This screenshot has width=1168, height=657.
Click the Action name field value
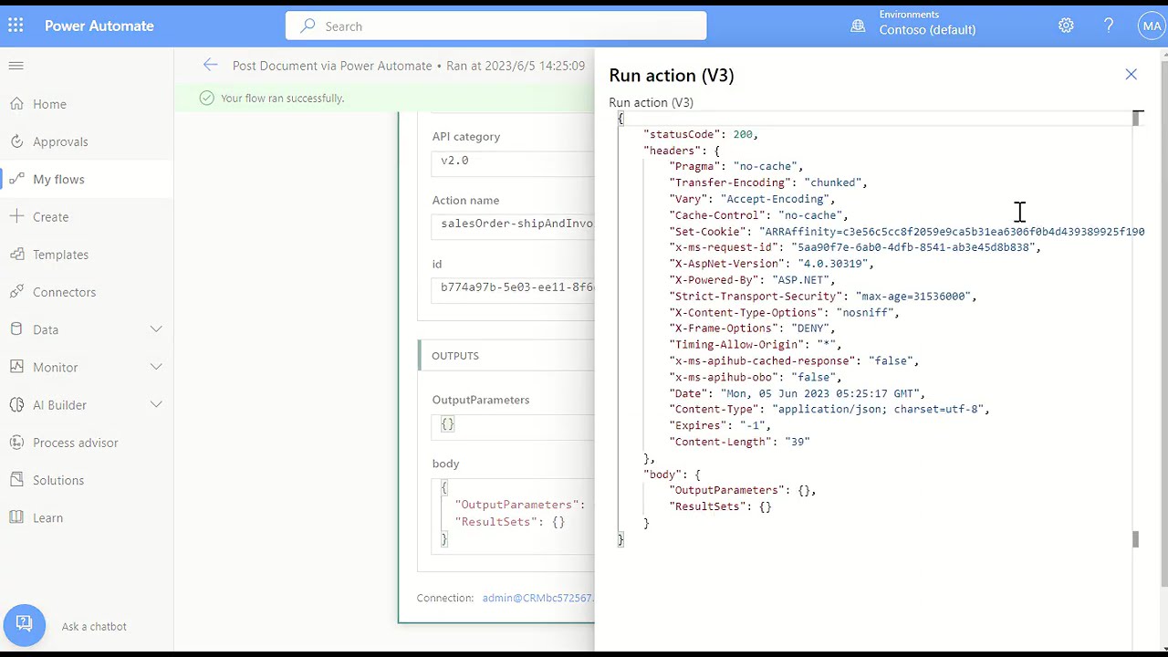[x=516, y=224]
